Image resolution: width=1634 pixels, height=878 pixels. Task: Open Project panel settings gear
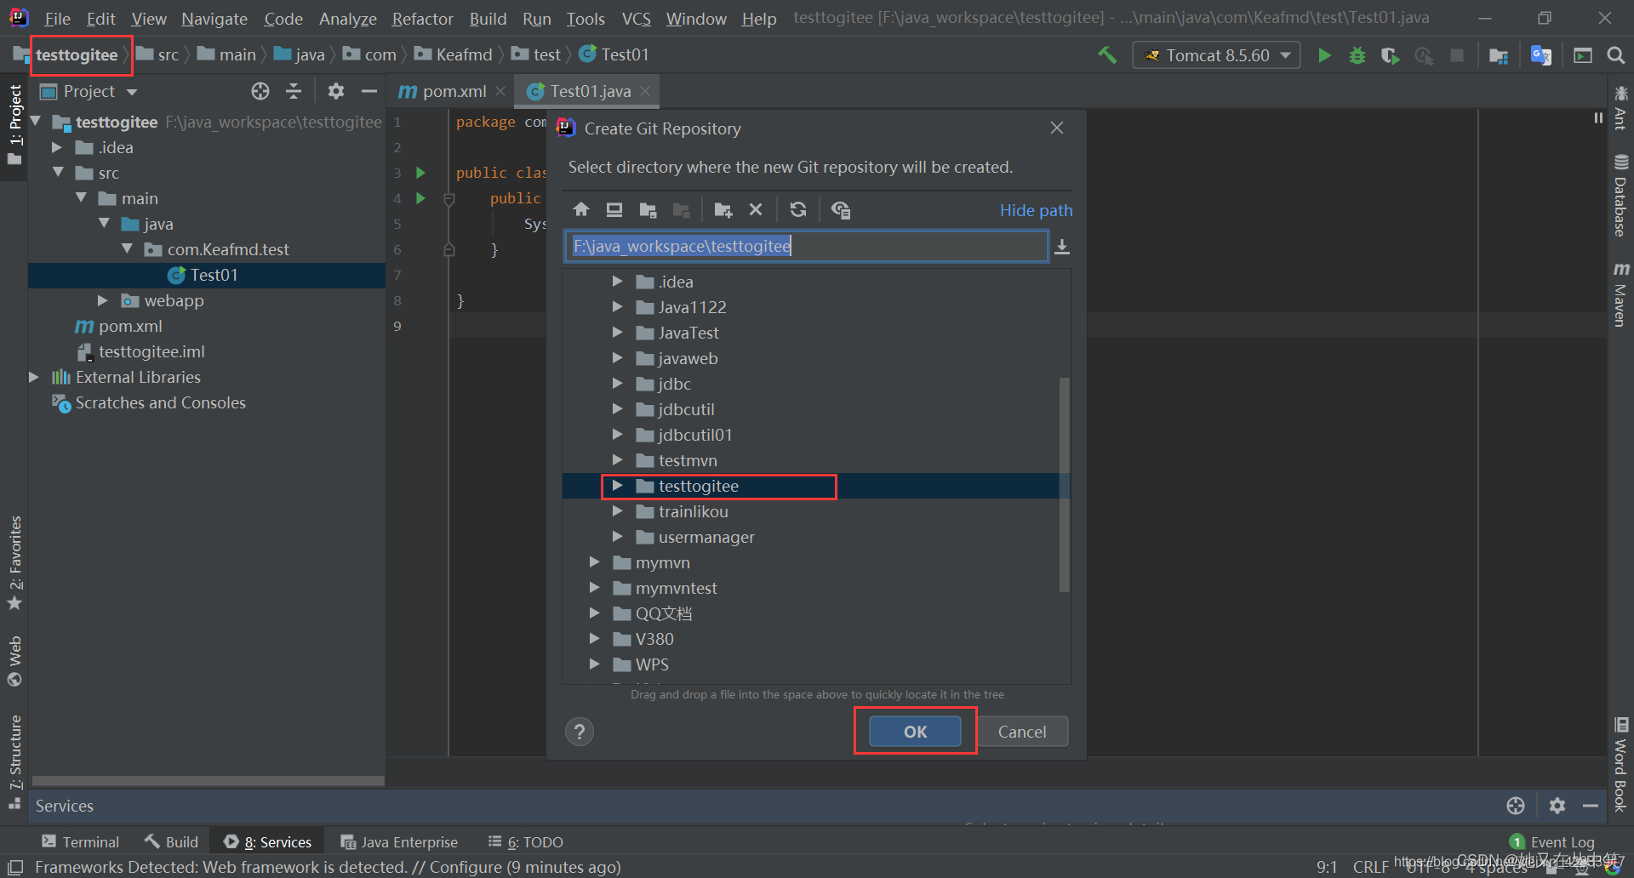tap(336, 91)
